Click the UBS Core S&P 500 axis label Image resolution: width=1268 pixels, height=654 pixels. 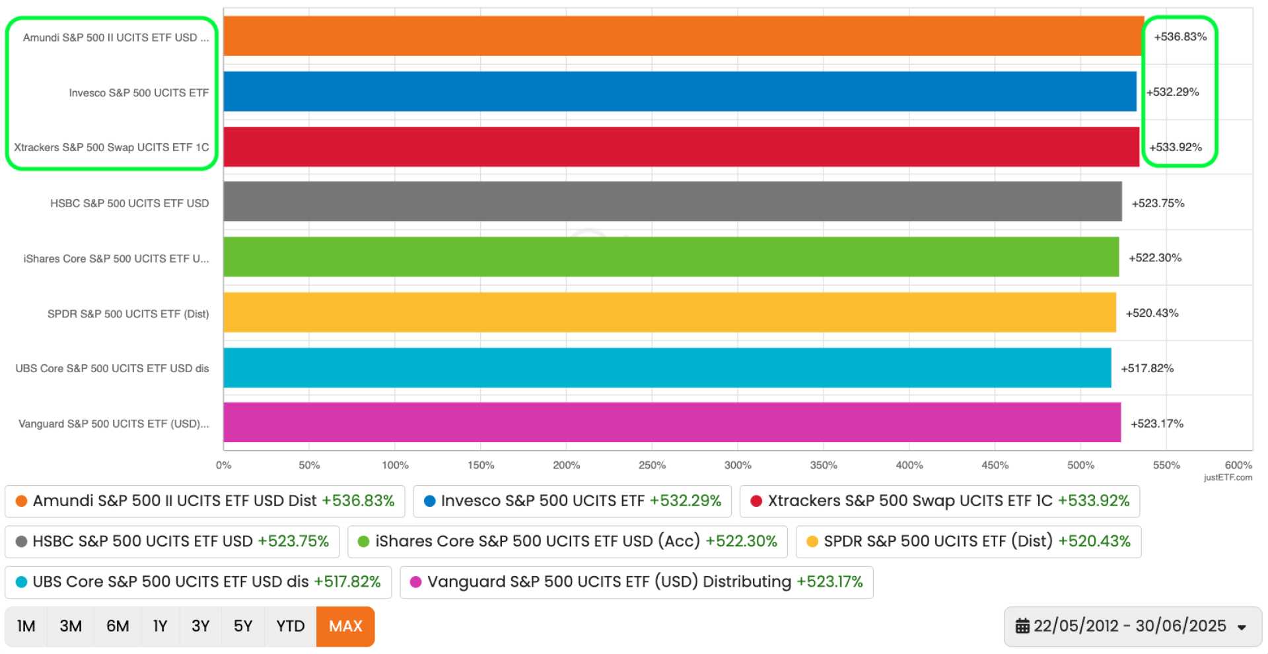pos(112,369)
